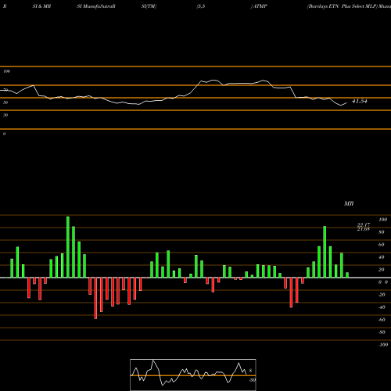Click the 80 axis label in MR panel
The image size is (391, 391).
(x=382, y=232)
